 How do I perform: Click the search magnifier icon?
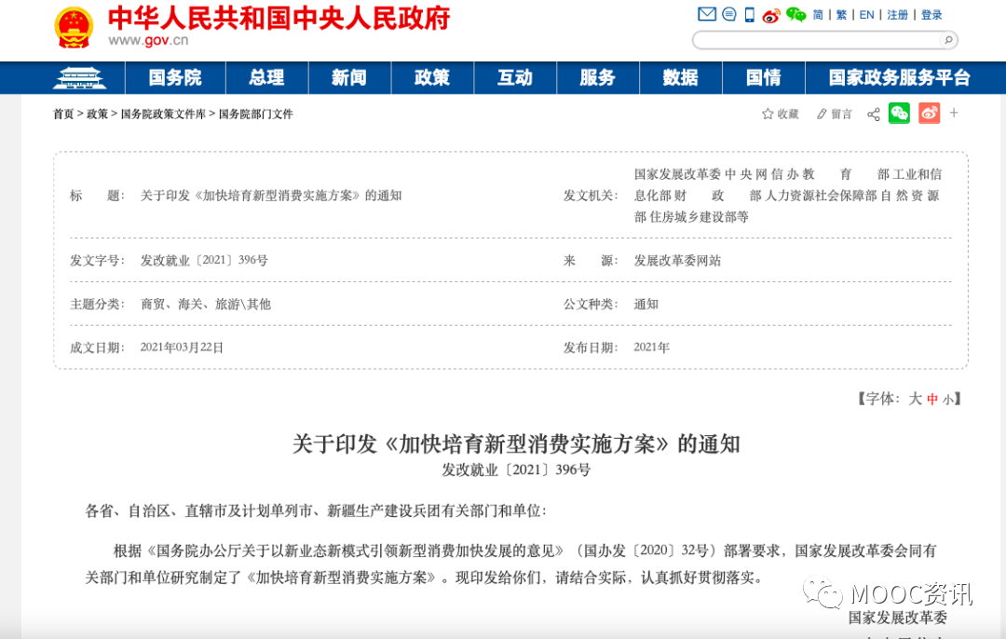948,40
